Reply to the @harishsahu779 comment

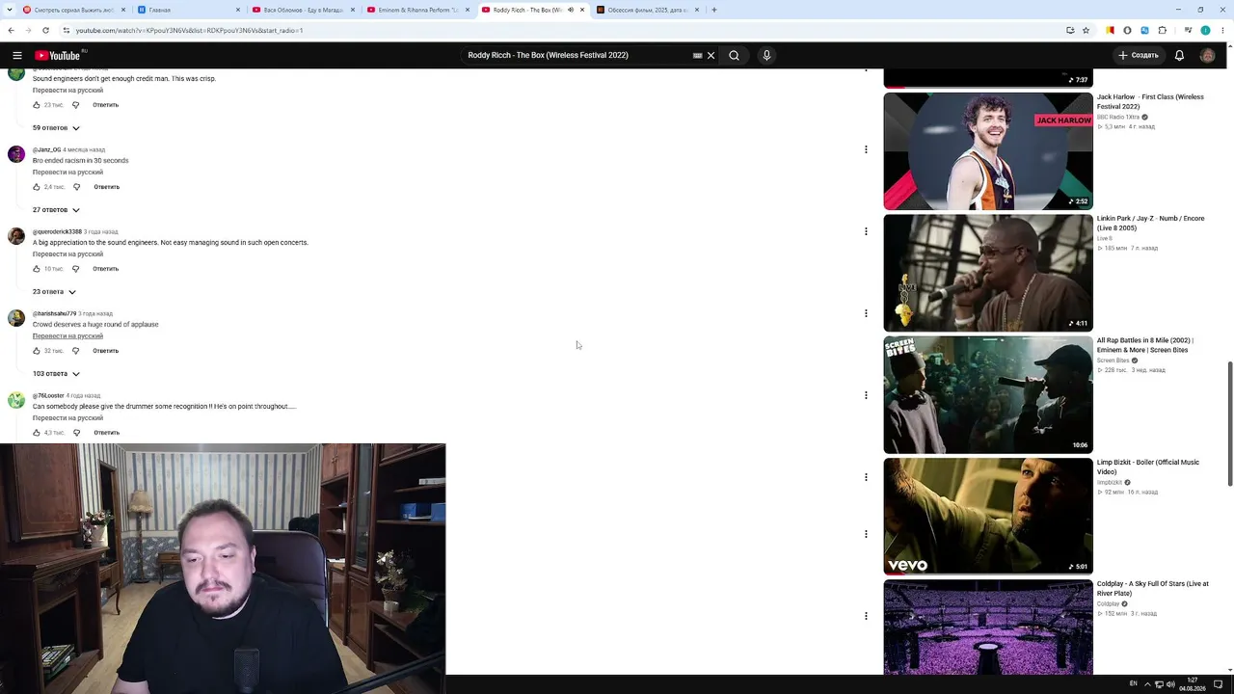click(x=105, y=351)
